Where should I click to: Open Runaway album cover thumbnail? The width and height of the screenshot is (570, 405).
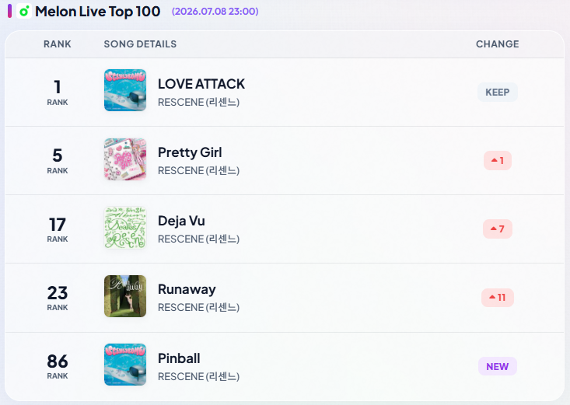(x=125, y=296)
